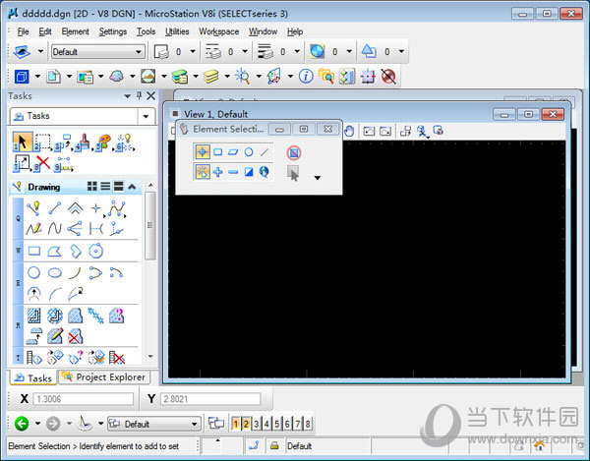The image size is (590, 461).
Task: Toggle view 5 button
Action: [x=277, y=424]
